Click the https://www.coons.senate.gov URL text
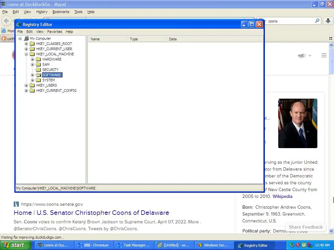Viewport: 334px width, 250px height. (x=52, y=204)
